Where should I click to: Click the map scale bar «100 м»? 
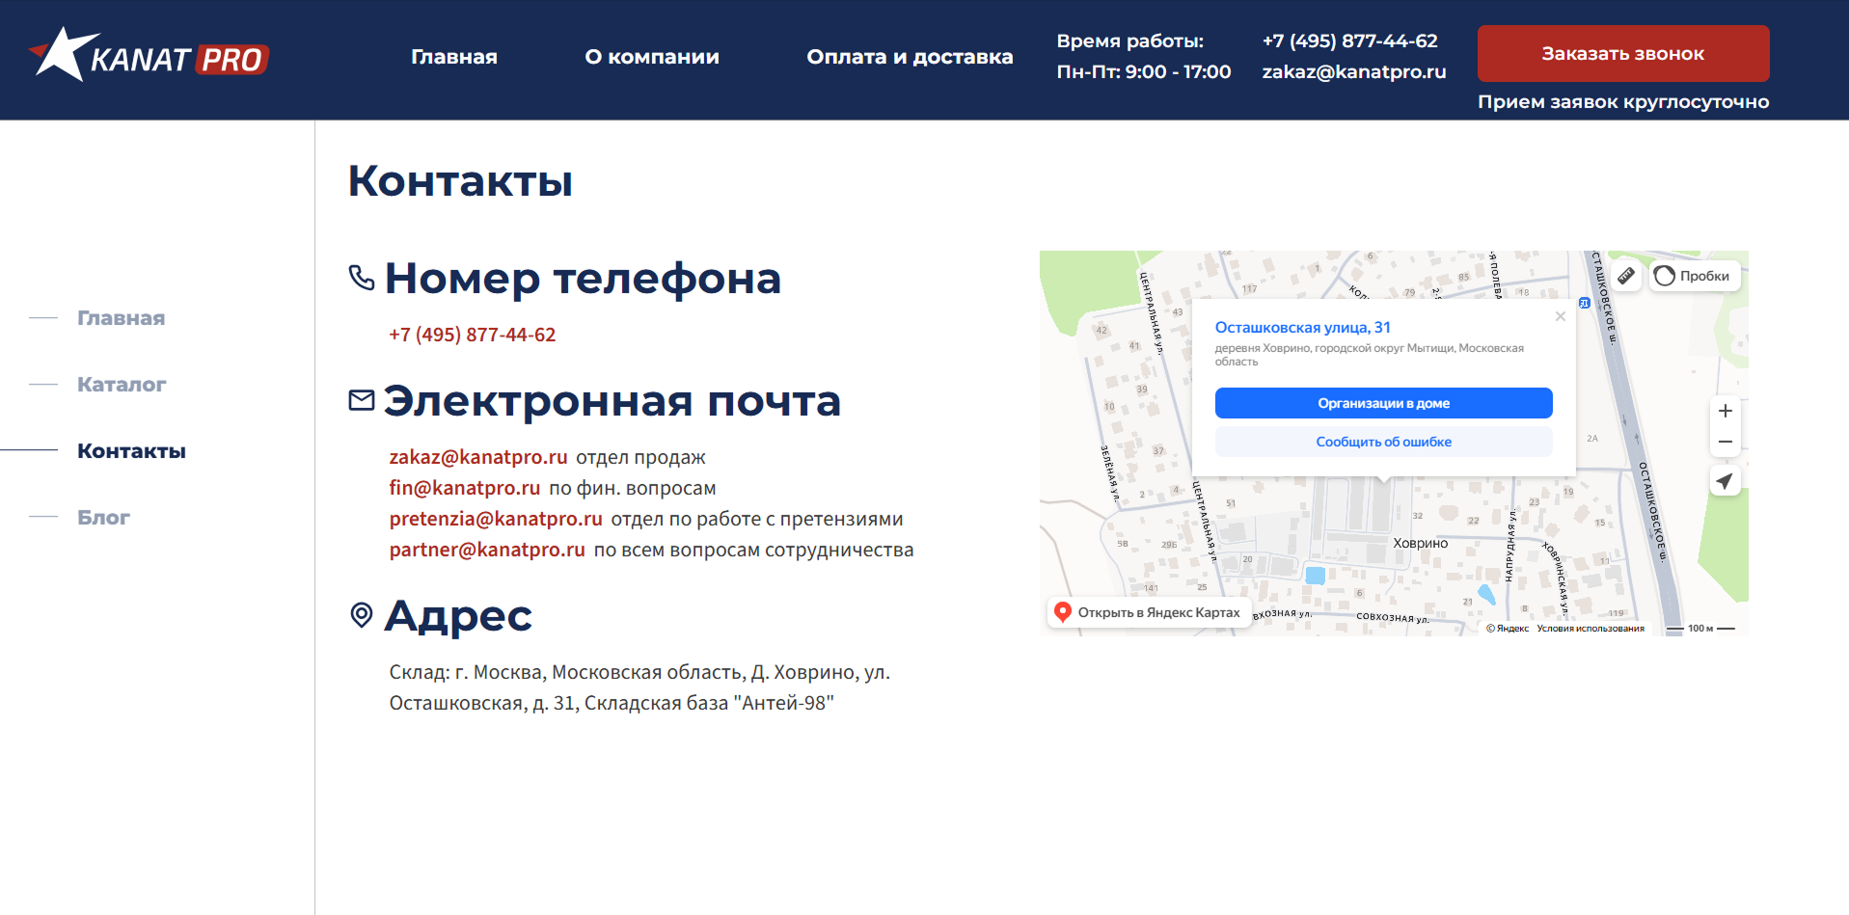(x=1703, y=628)
